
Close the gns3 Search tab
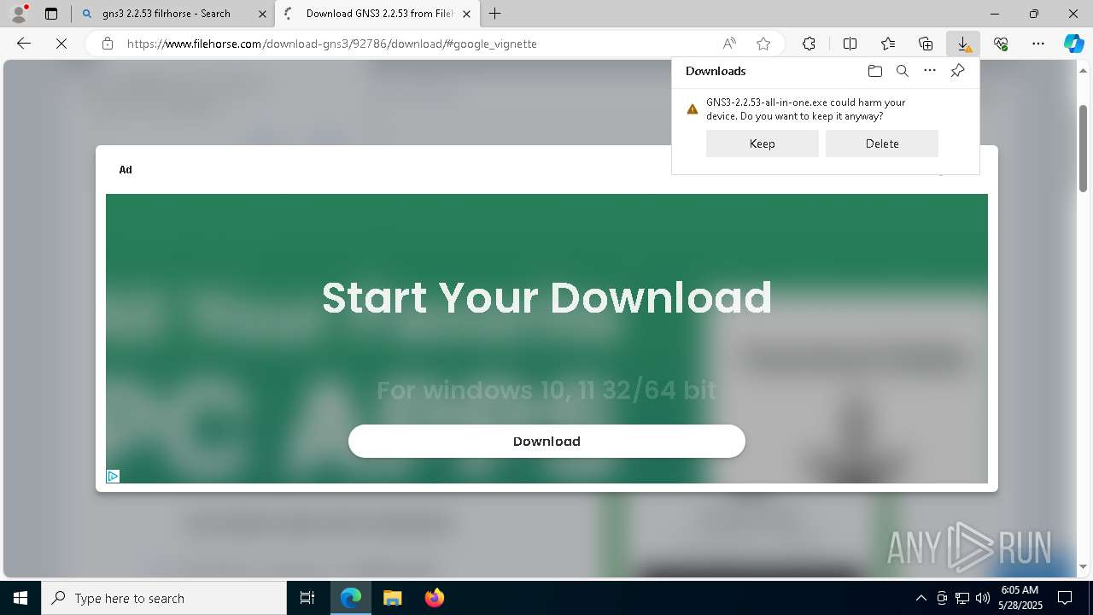[262, 14]
